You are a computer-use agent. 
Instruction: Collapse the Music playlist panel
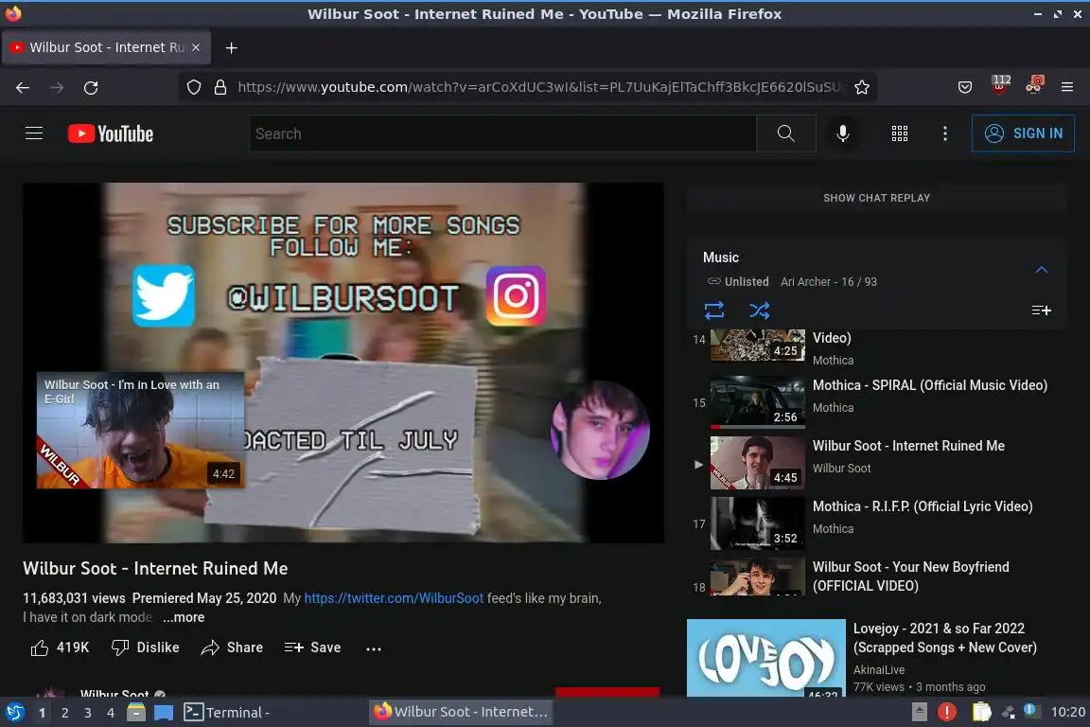pyautogui.click(x=1042, y=270)
